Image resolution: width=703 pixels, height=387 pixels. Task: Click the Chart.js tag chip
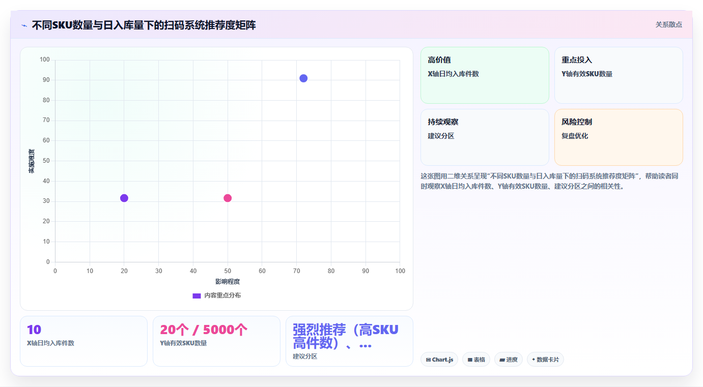pos(439,360)
